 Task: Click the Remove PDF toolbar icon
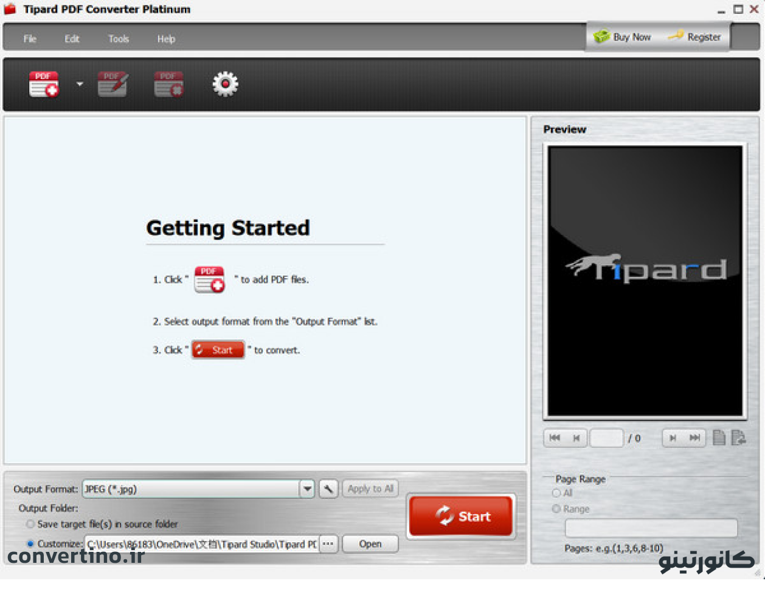point(168,84)
